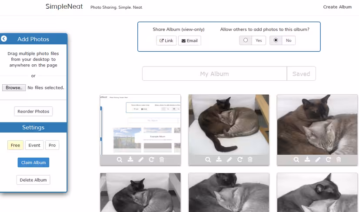Image resolution: width=359 pixels, height=212 pixels.
Task: Click the Add Photos panel title
Action: [x=33, y=39]
